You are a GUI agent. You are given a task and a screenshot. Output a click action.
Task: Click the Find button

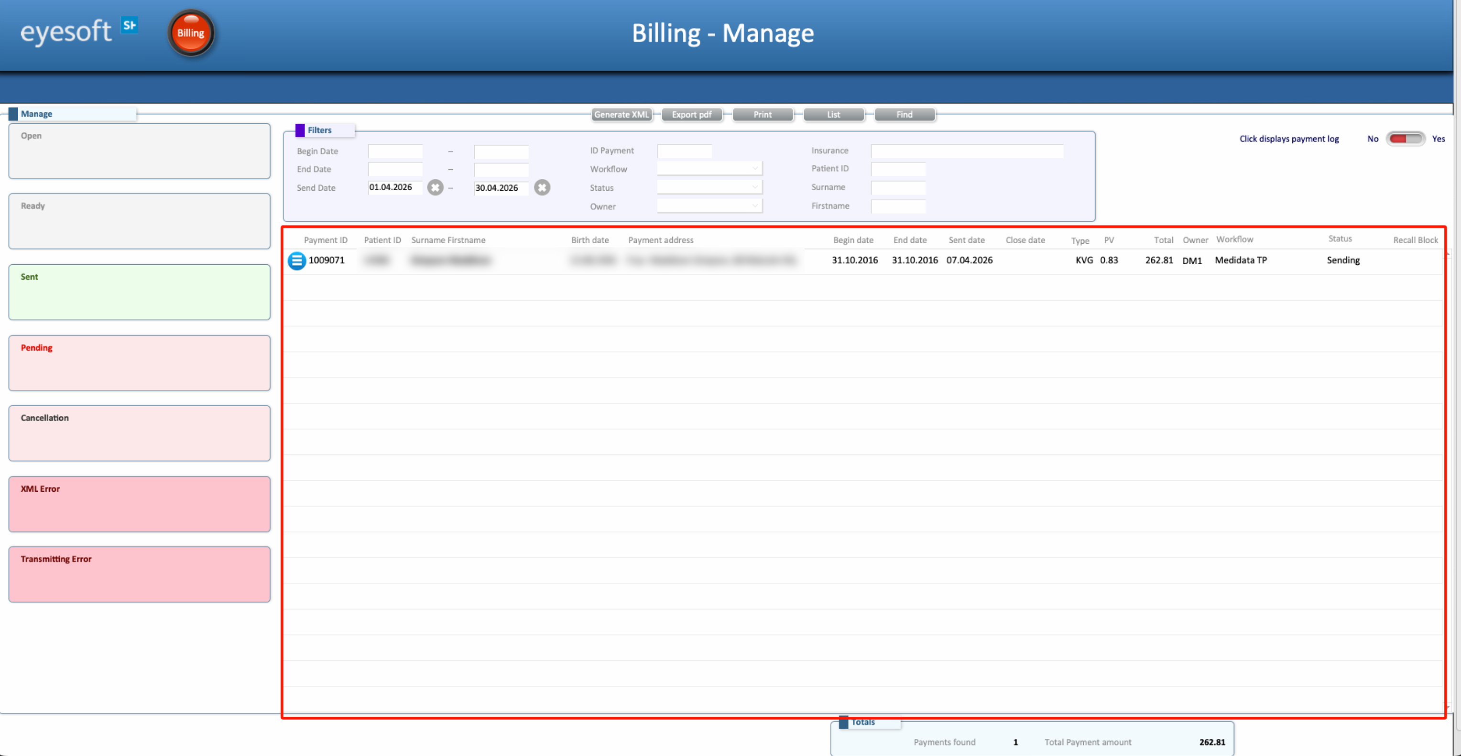pyautogui.click(x=905, y=115)
